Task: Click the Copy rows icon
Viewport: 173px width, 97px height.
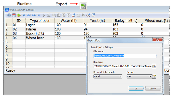Action: (54, 15)
